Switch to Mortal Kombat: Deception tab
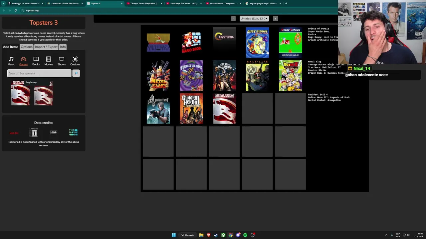This screenshot has height=239, width=426. click(x=223, y=3)
